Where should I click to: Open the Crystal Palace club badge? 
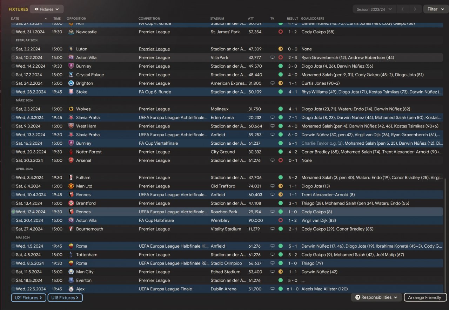71,75
